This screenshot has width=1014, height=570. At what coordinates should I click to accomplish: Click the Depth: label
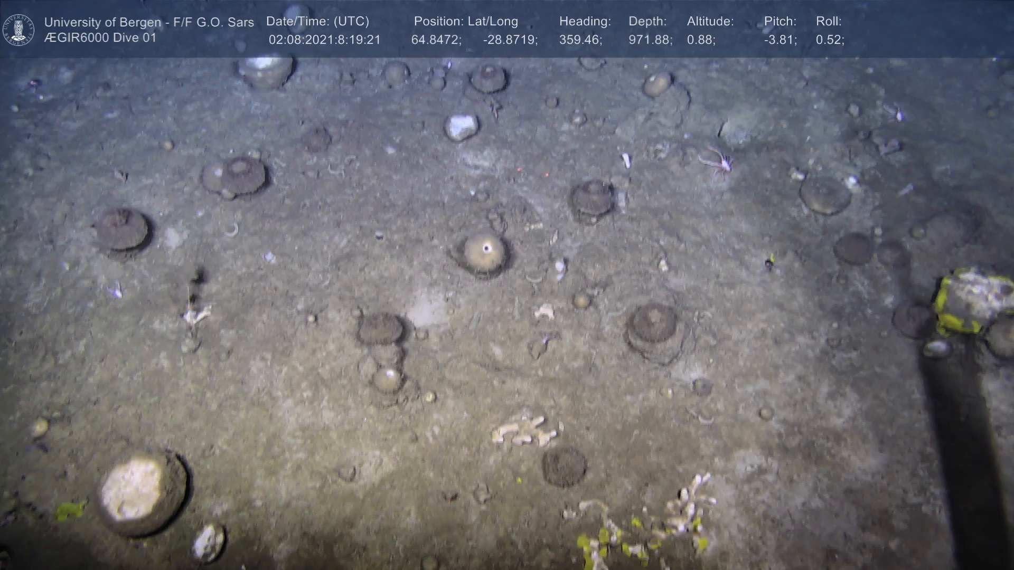coord(647,22)
